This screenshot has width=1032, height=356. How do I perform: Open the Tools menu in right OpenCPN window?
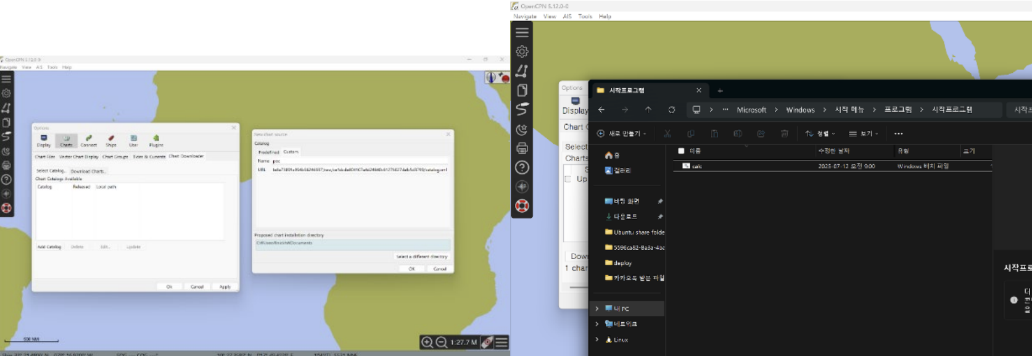click(x=585, y=17)
